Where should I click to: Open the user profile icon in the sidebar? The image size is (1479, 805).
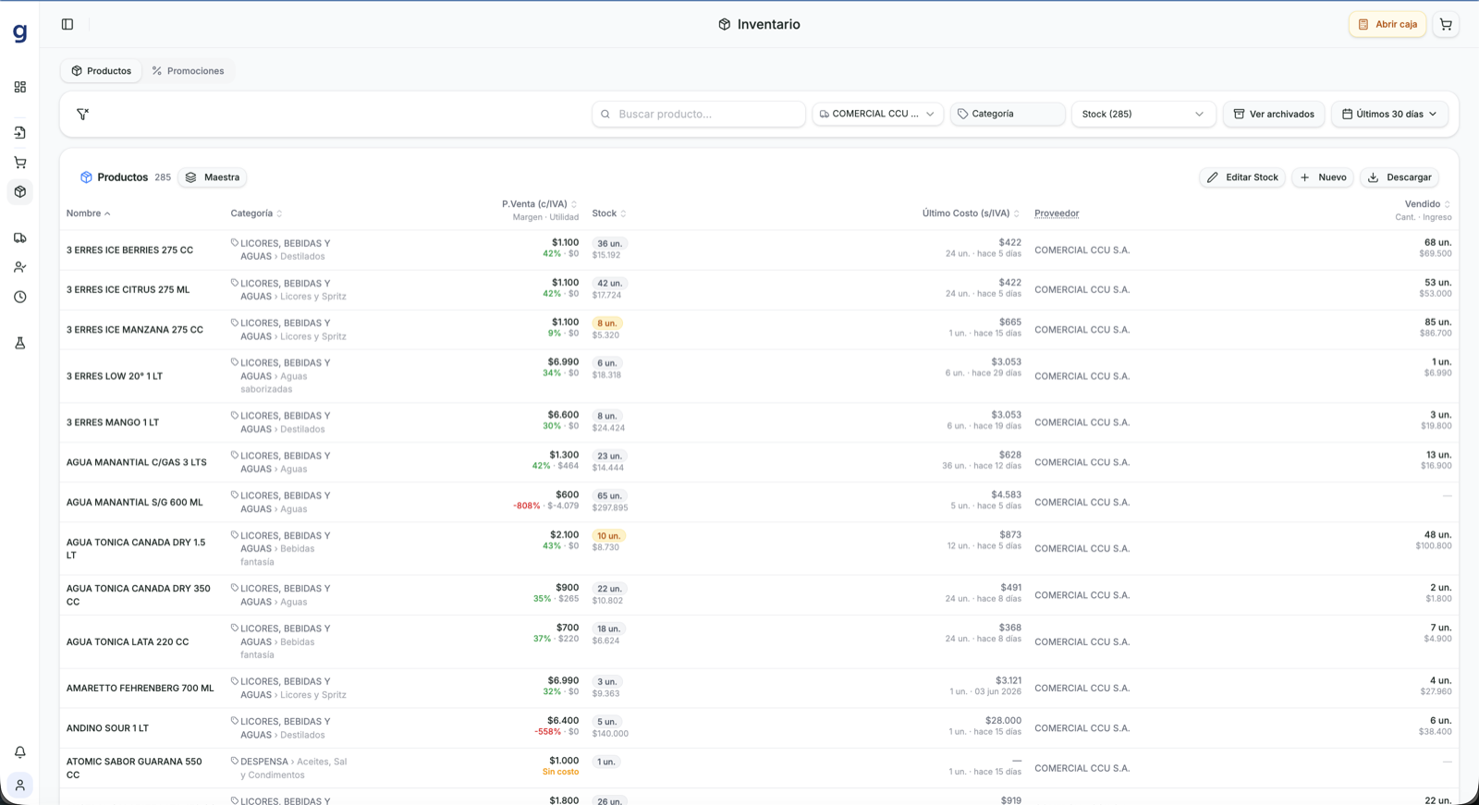(19, 785)
